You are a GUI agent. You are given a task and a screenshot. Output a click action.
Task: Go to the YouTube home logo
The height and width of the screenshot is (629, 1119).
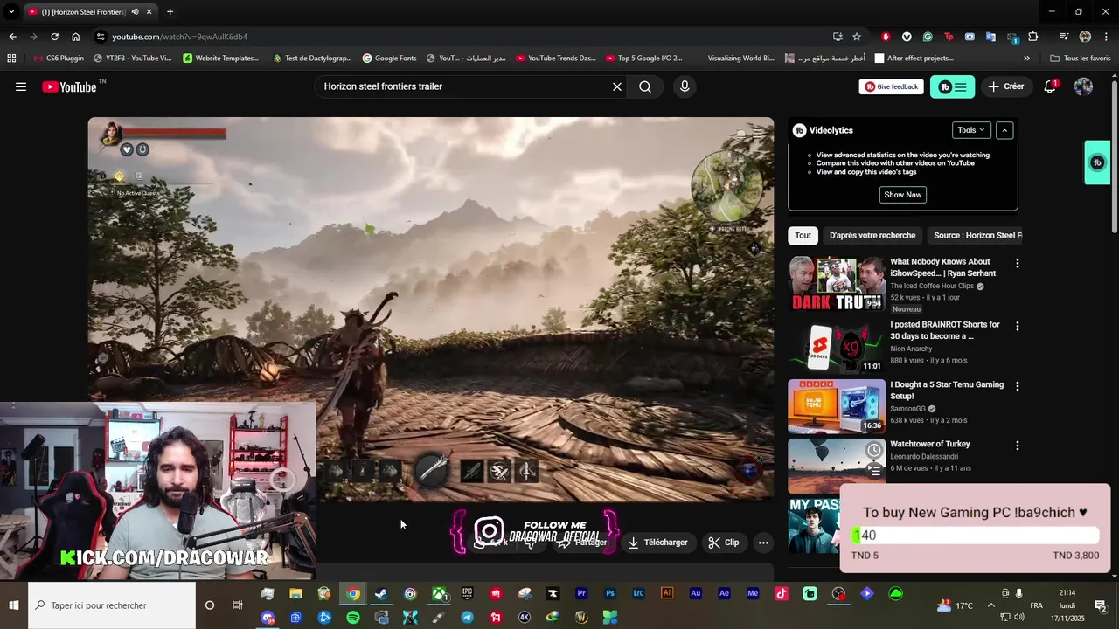tap(69, 86)
